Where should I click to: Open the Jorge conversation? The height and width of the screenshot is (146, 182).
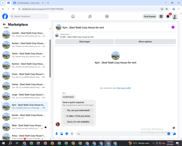coord(24,96)
